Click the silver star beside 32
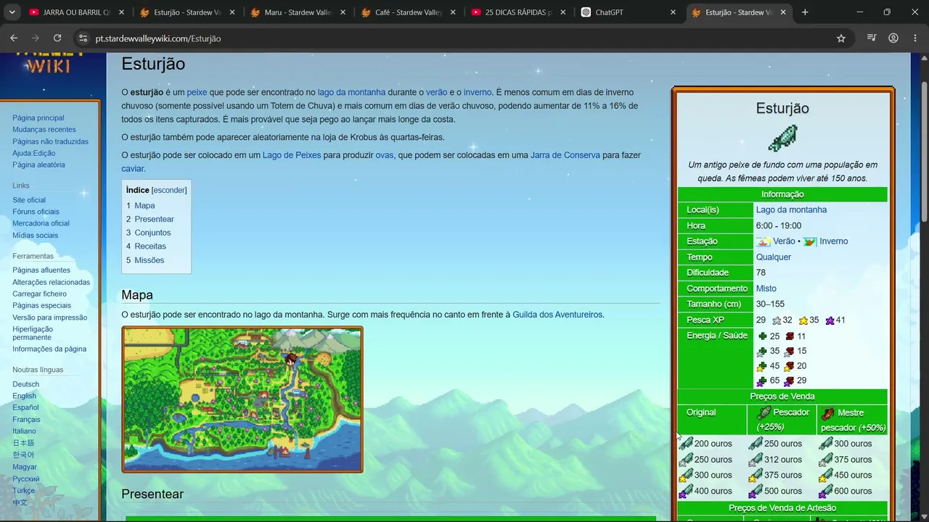929x522 pixels. click(777, 320)
